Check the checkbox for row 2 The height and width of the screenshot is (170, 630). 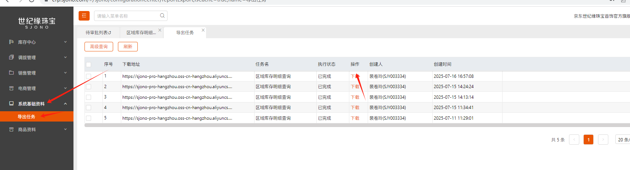89,87
